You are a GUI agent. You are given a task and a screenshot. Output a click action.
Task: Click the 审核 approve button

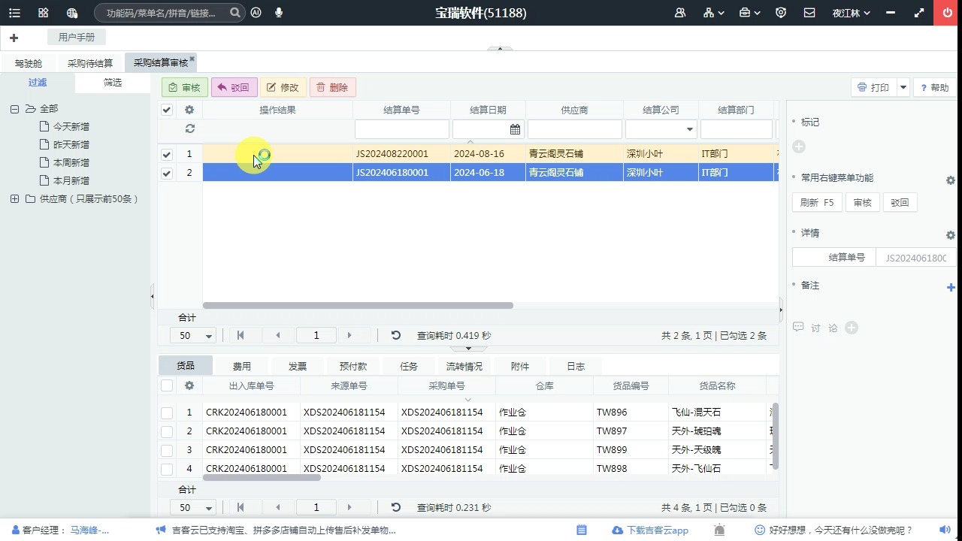(185, 87)
